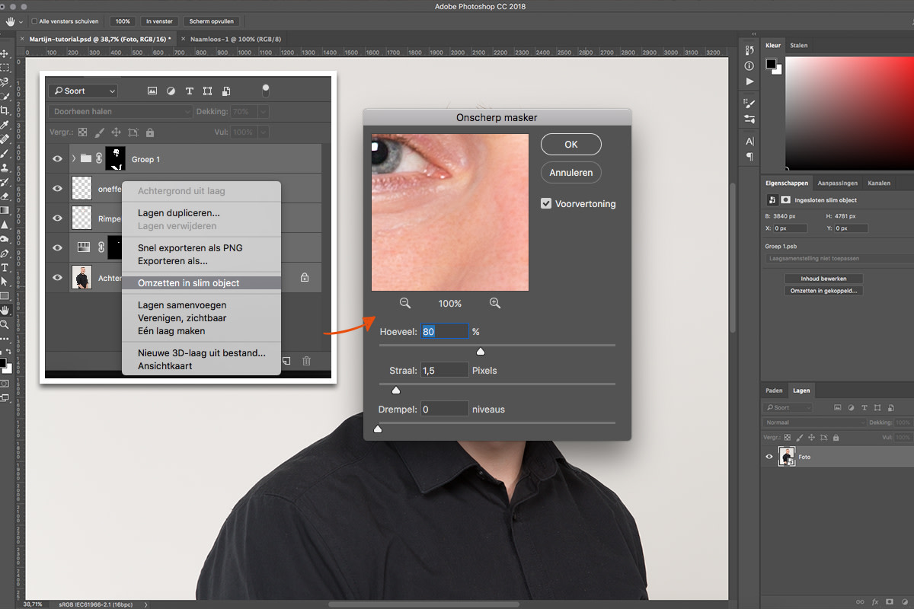The image size is (914, 609).
Task: Enable Alle vensters schuiven checkbox
Action: (35, 21)
